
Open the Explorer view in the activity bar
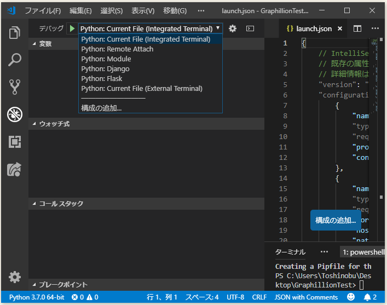tap(15, 32)
